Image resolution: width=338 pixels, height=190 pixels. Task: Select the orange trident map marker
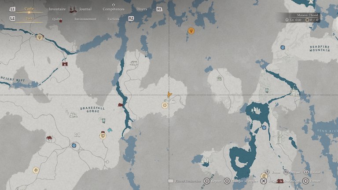coord(191,31)
